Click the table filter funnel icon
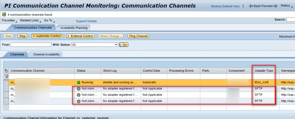The width and height of the screenshot is (295, 119). [6, 77]
